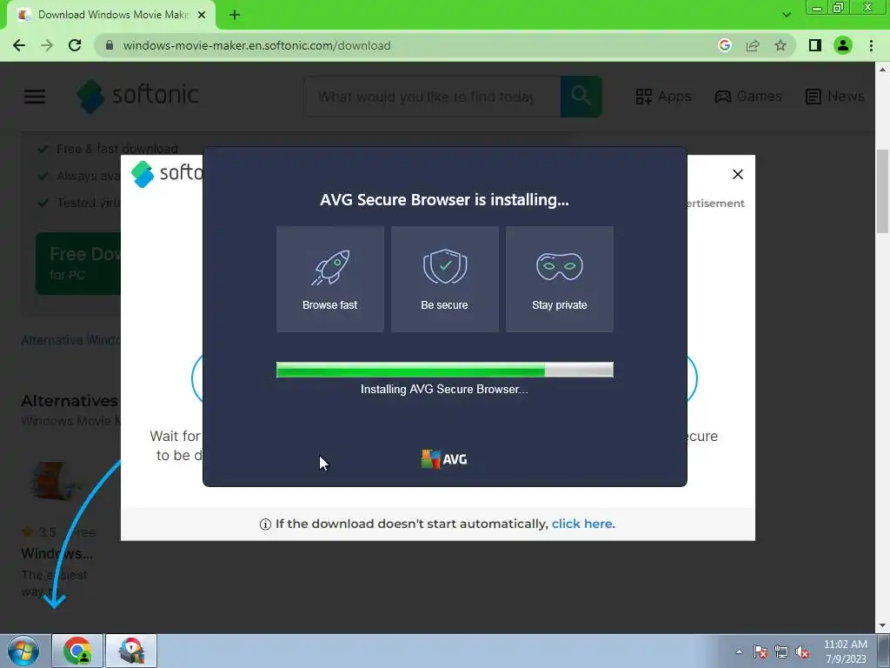This screenshot has width=890, height=668.
Task: Open the Chrome profile avatar
Action: click(843, 45)
